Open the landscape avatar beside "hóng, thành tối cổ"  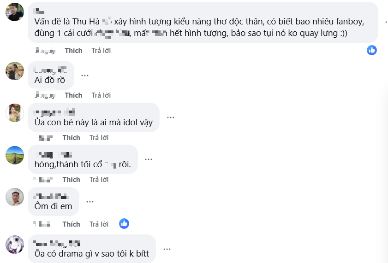coord(14,155)
